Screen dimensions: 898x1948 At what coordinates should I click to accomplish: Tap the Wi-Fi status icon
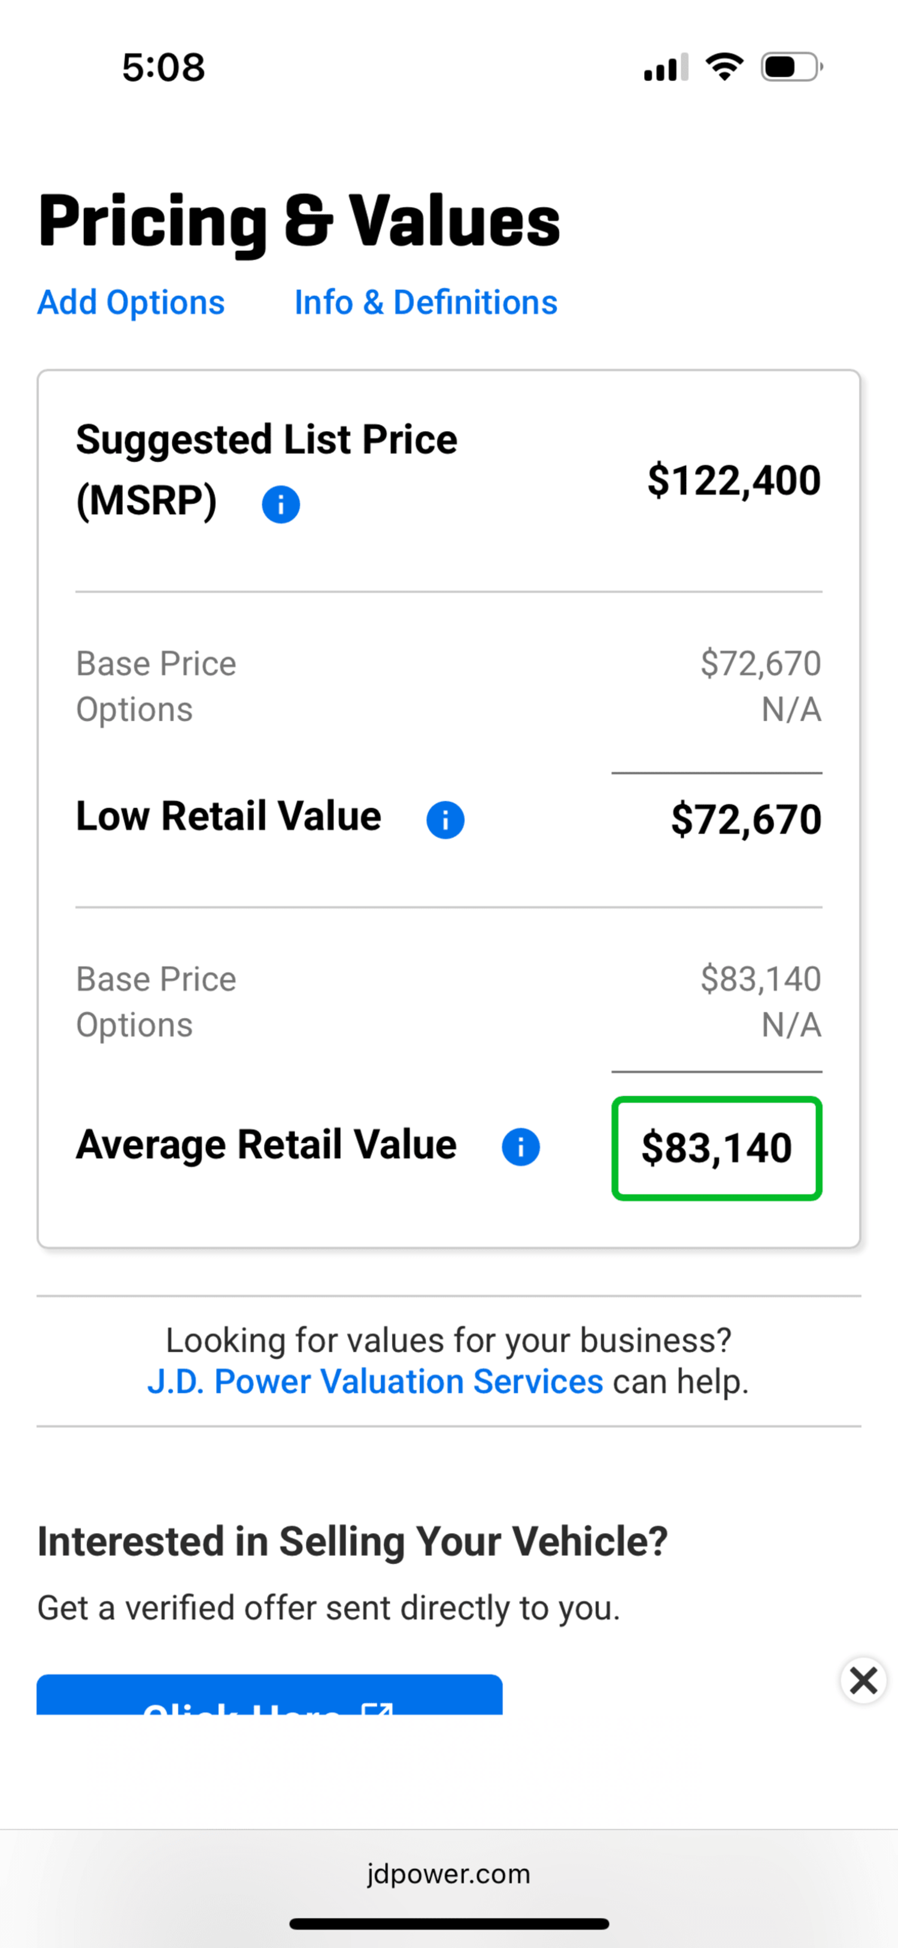point(724,67)
